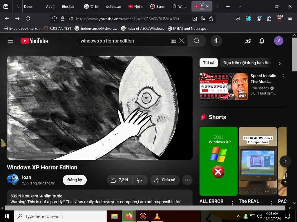The height and width of the screenshot is (222, 297).
Task: Open the Firefox account icon
Action: [259, 18]
